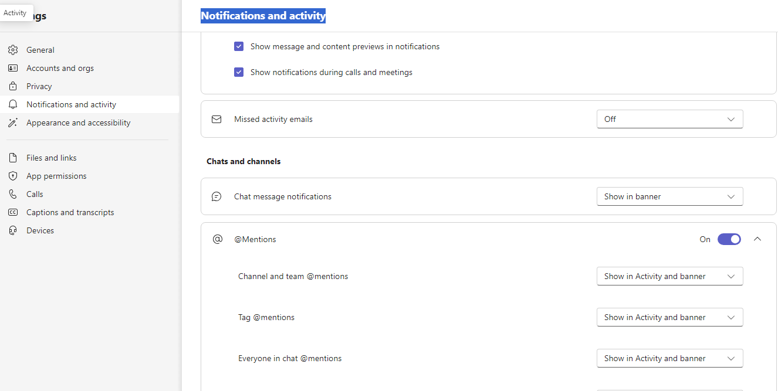Click the Calls phone icon

tap(13, 194)
